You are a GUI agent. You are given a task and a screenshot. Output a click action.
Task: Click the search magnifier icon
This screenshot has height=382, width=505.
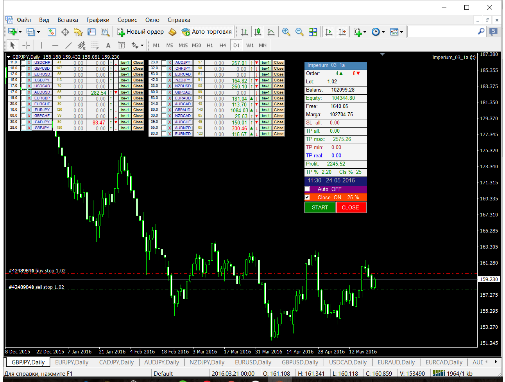[x=481, y=32]
